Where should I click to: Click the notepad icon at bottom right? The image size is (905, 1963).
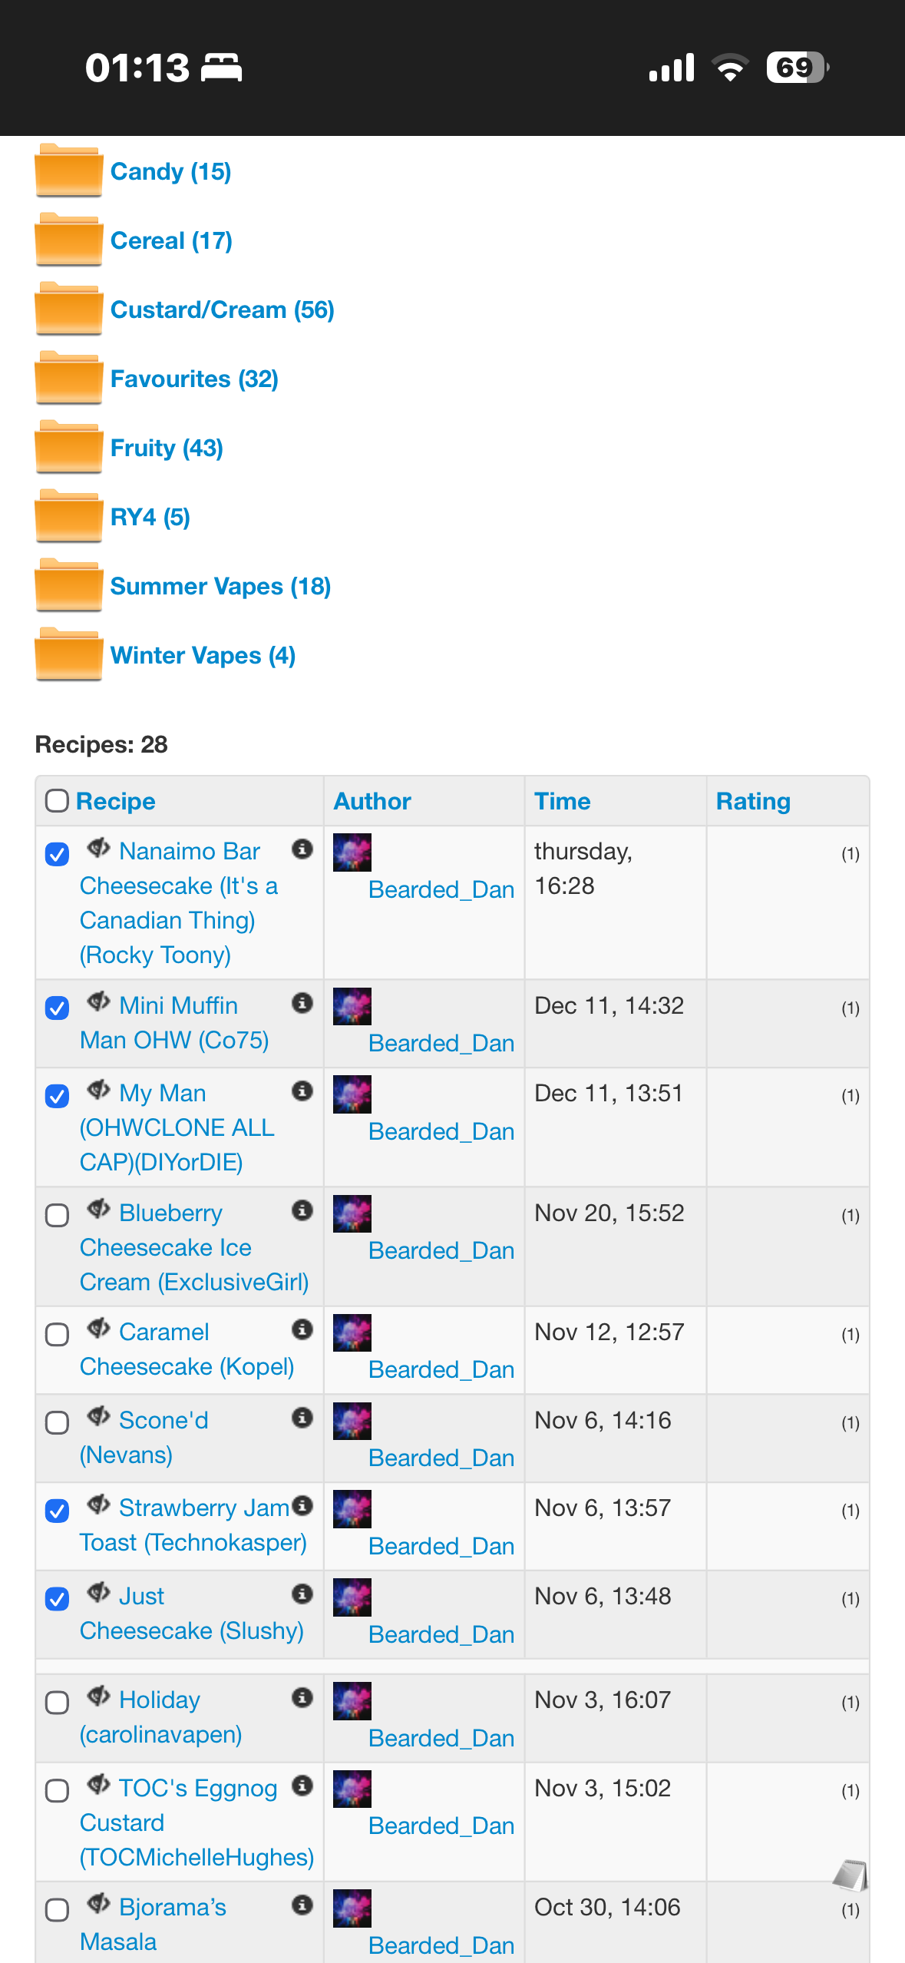(850, 1875)
